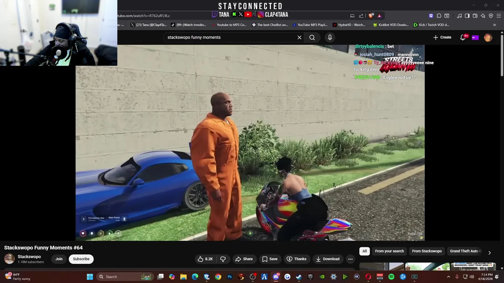Open the Tana X bookmark
The height and width of the screenshot is (283, 504).
pyautogui.click(x=148, y=25)
